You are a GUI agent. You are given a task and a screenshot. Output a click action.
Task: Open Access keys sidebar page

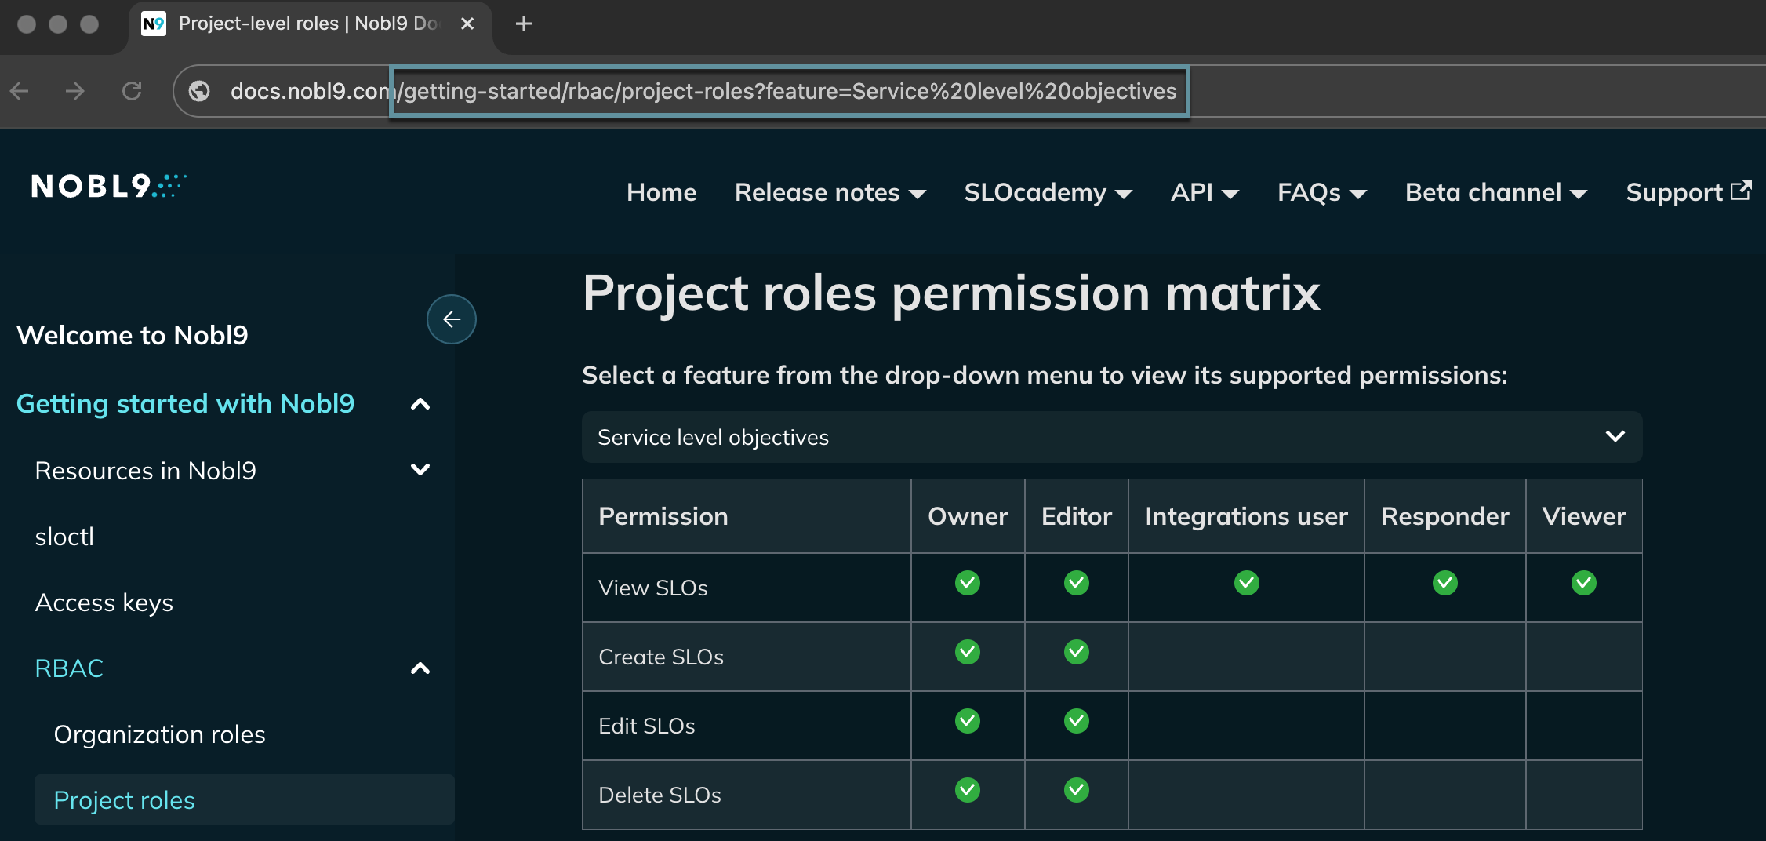tap(104, 603)
